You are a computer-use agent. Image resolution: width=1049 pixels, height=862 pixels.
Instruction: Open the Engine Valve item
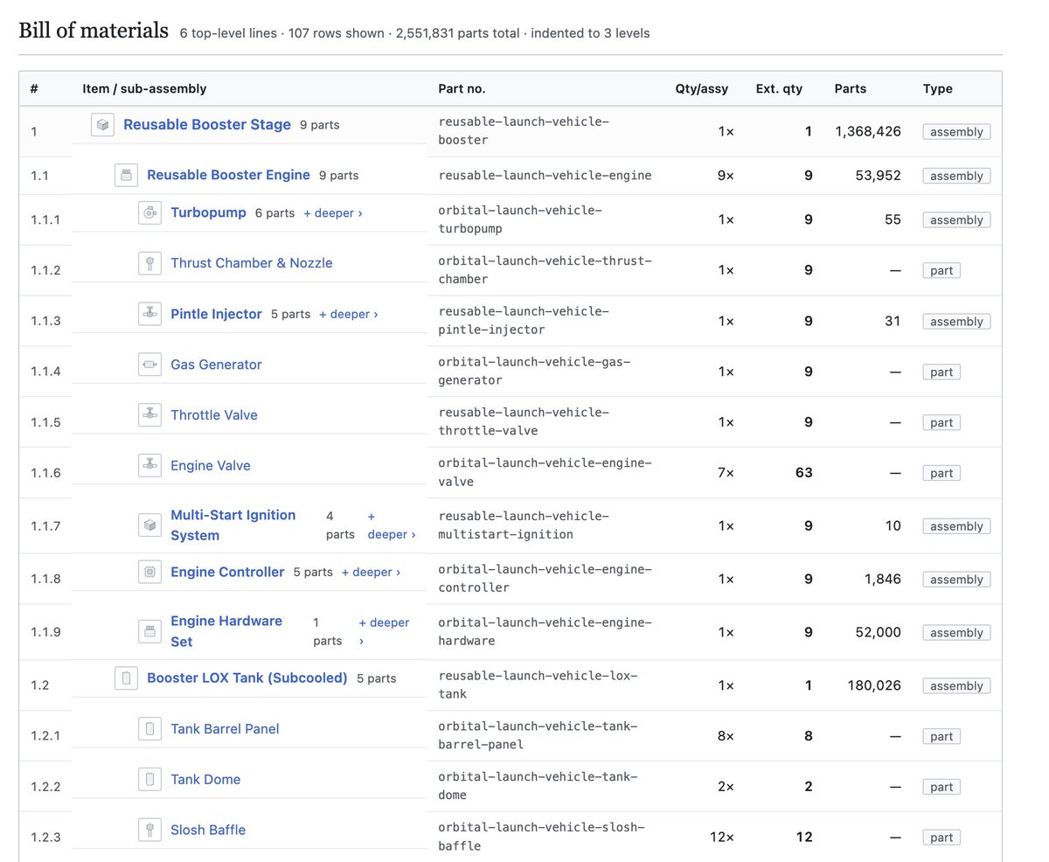211,466
